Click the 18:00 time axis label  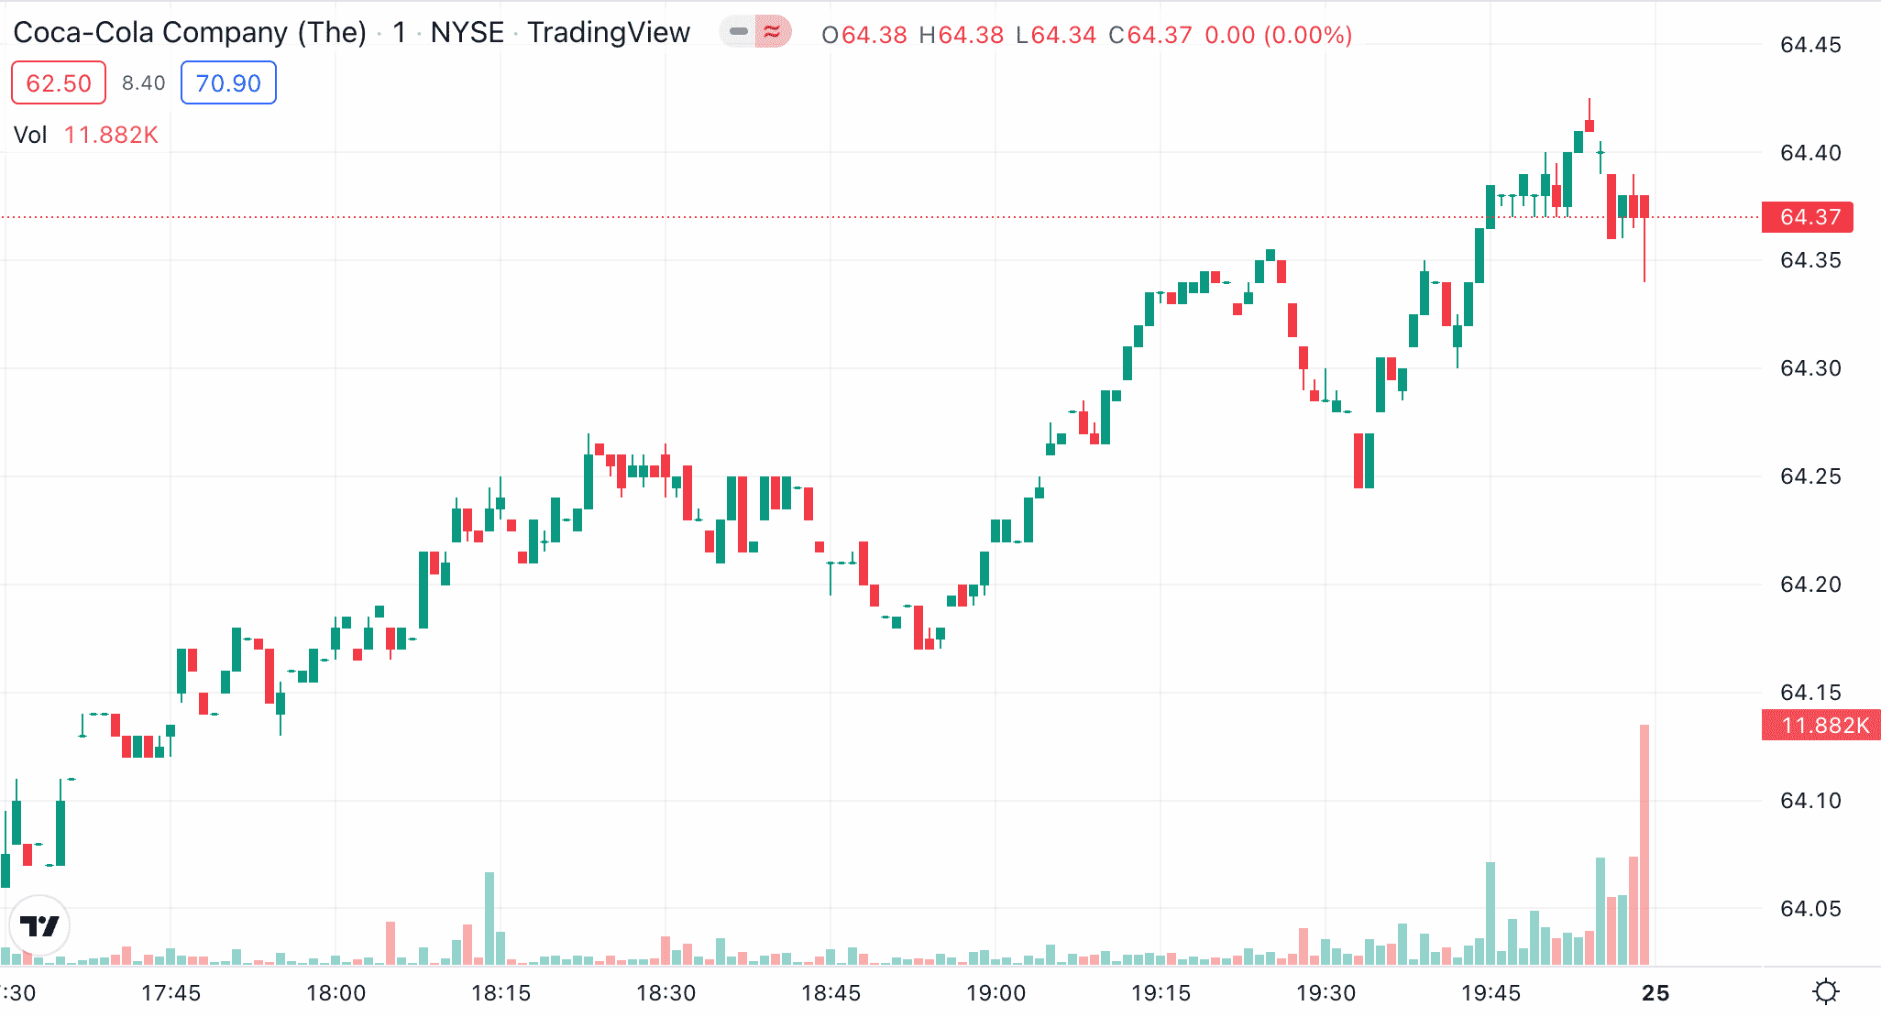point(336,993)
